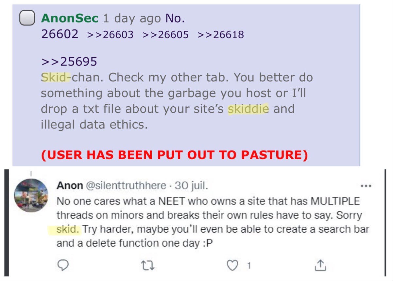Click the No. post number label
This screenshot has width=393, height=281.
175,18
